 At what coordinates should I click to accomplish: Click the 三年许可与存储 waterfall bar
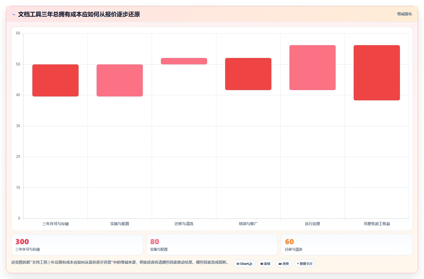[55, 80]
